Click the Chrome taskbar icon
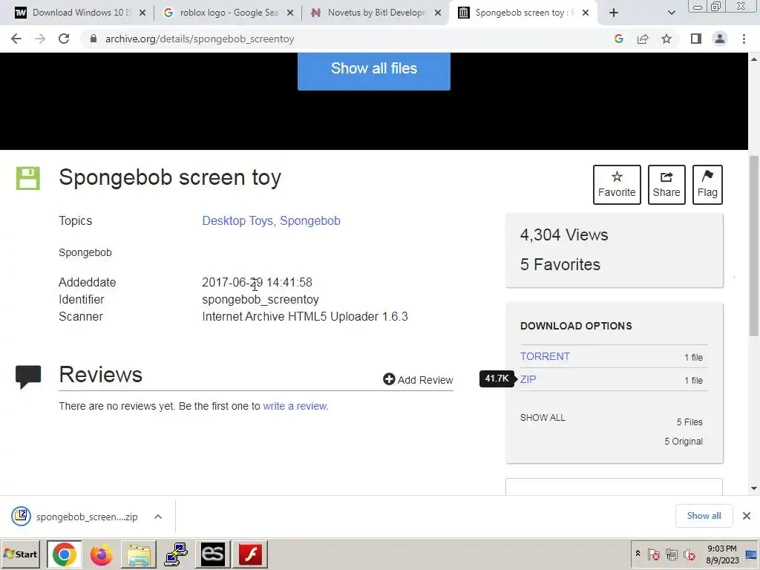The height and width of the screenshot is (570, 760). click(x=65, y=554)
